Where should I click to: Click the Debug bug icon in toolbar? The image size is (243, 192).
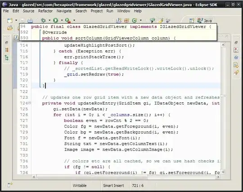point(43,20)
